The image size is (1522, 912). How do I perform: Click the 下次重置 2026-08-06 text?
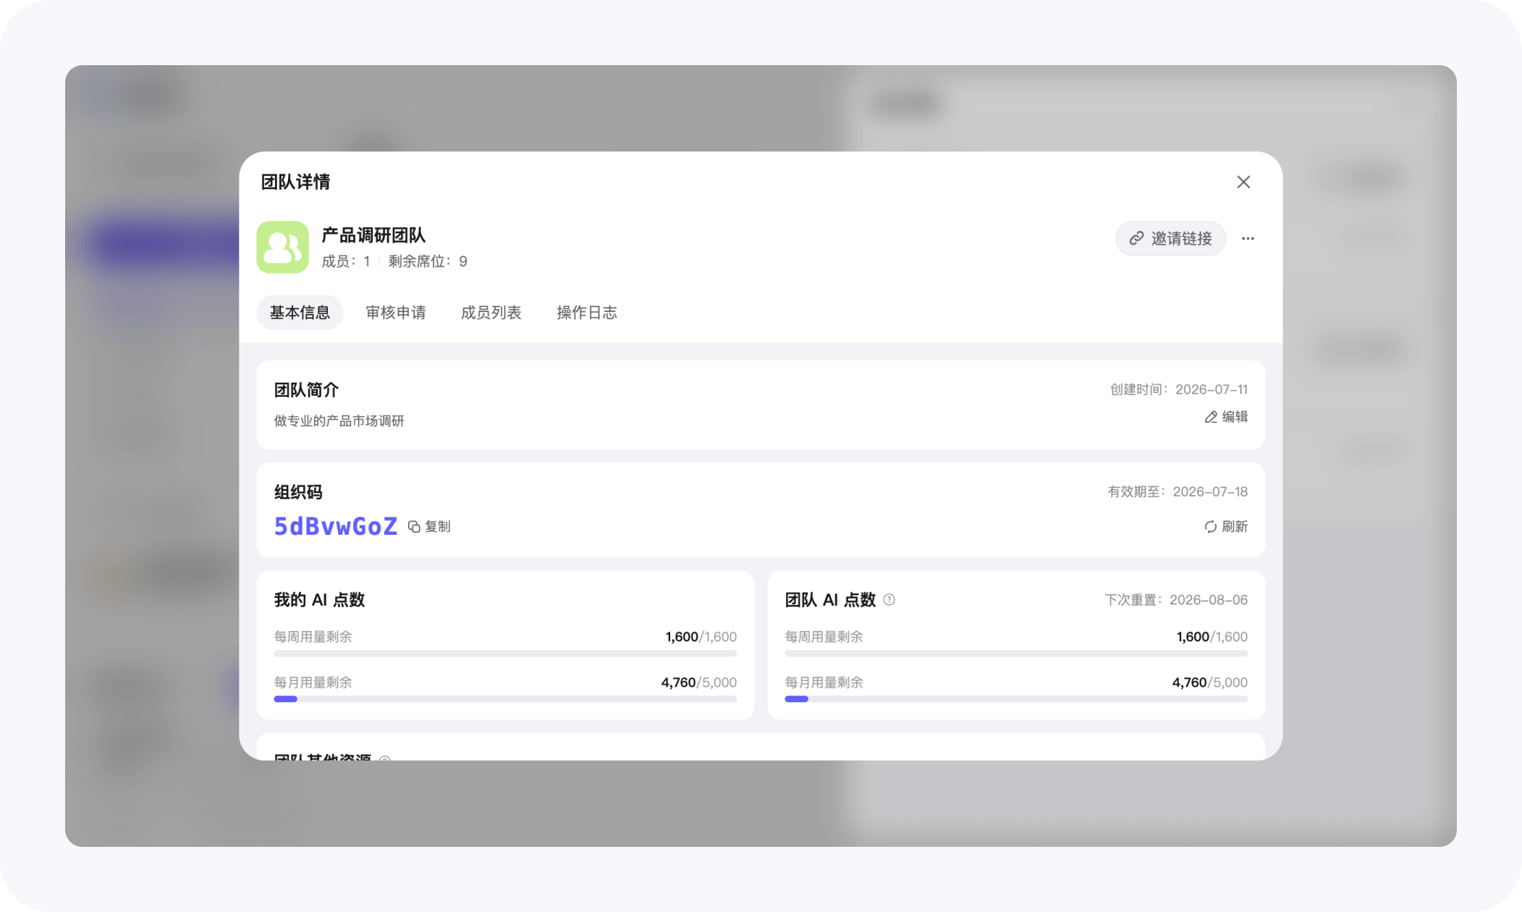click(1176, 600)
